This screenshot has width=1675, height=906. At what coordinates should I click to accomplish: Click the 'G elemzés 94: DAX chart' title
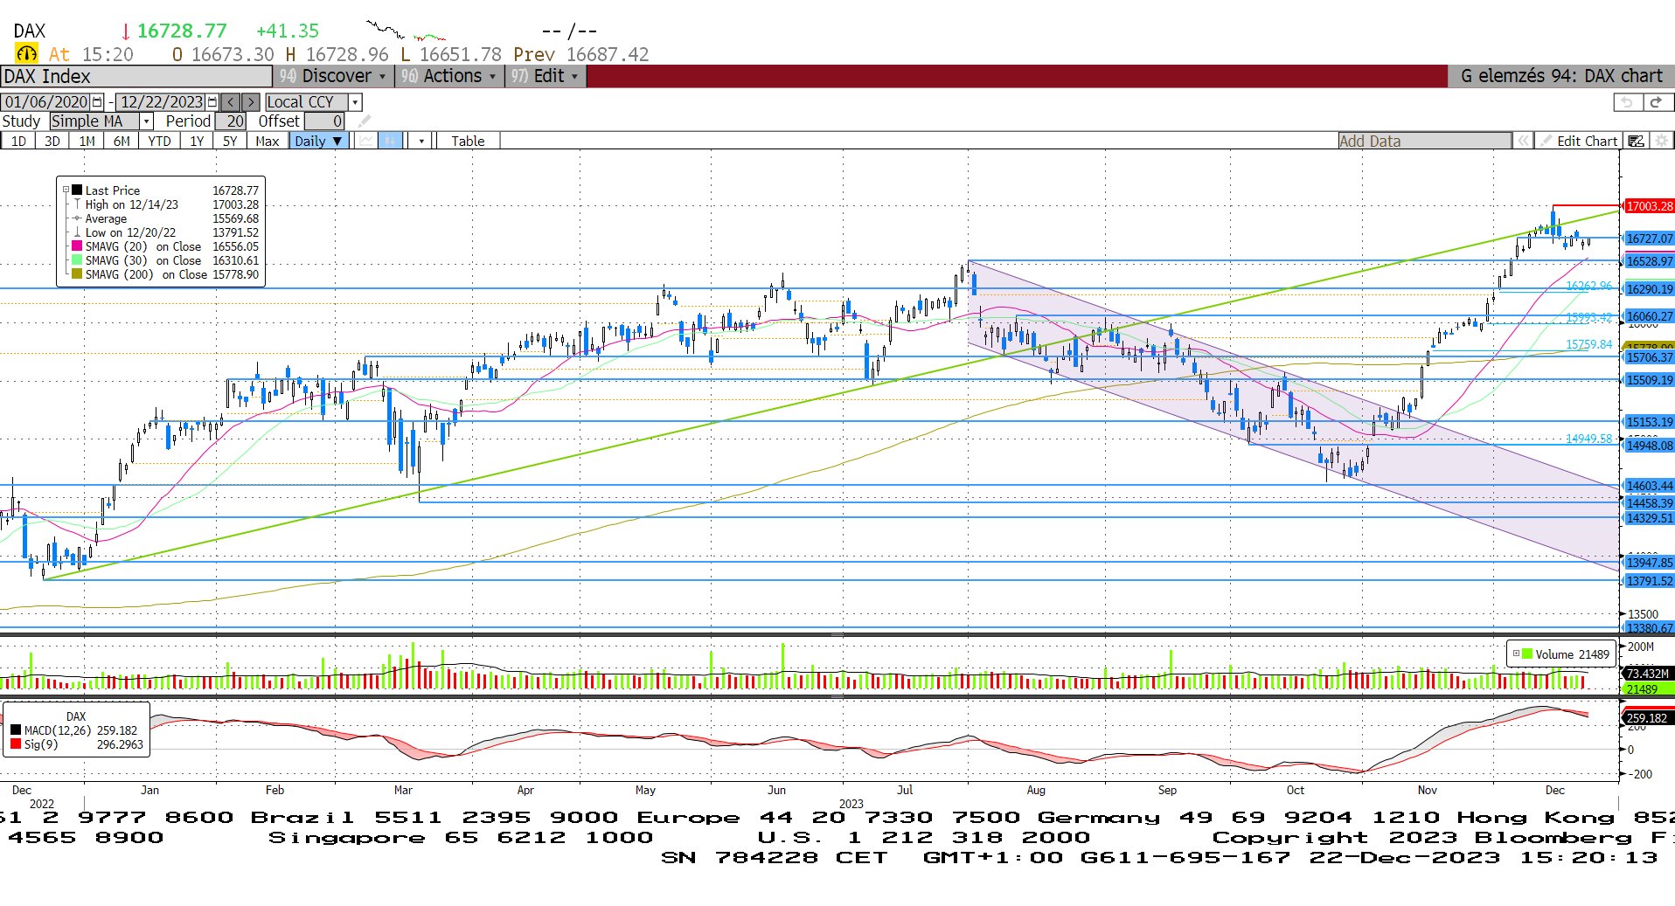(x=1561, y=76)
